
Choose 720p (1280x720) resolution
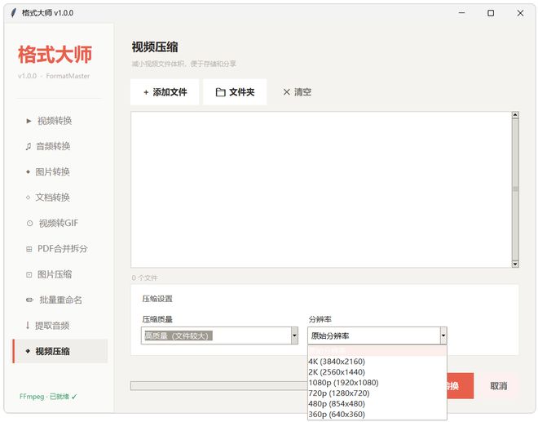click(x=377, y=393)
